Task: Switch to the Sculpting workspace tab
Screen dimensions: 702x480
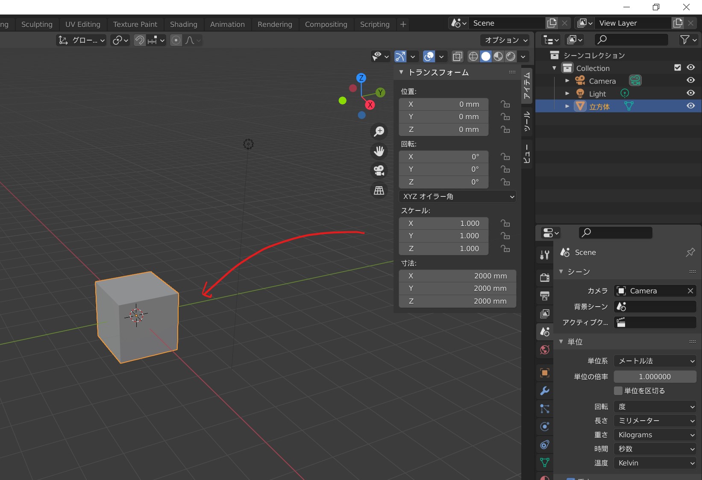Action: point(37,24)
